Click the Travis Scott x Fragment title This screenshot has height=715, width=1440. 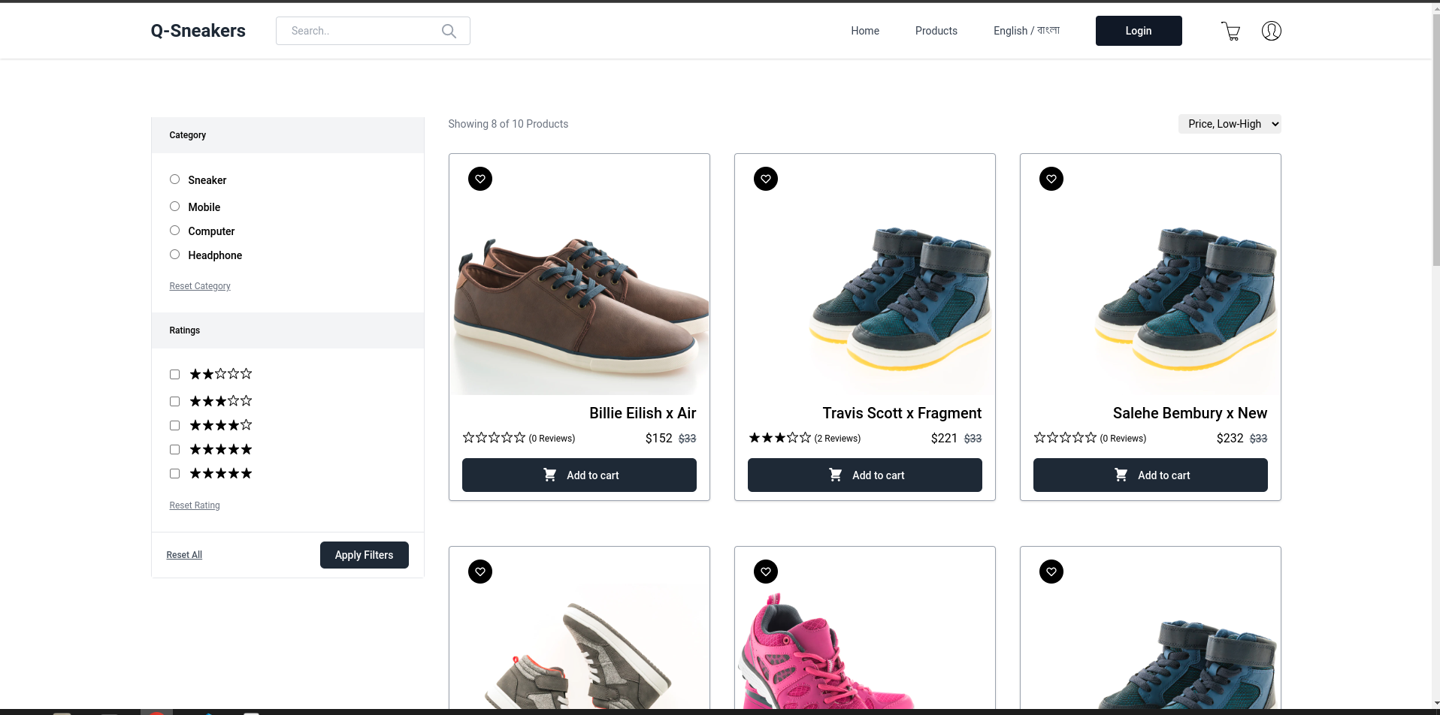point(902,413)
